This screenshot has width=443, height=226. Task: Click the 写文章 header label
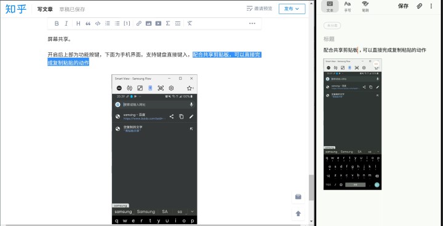(45, 9)
